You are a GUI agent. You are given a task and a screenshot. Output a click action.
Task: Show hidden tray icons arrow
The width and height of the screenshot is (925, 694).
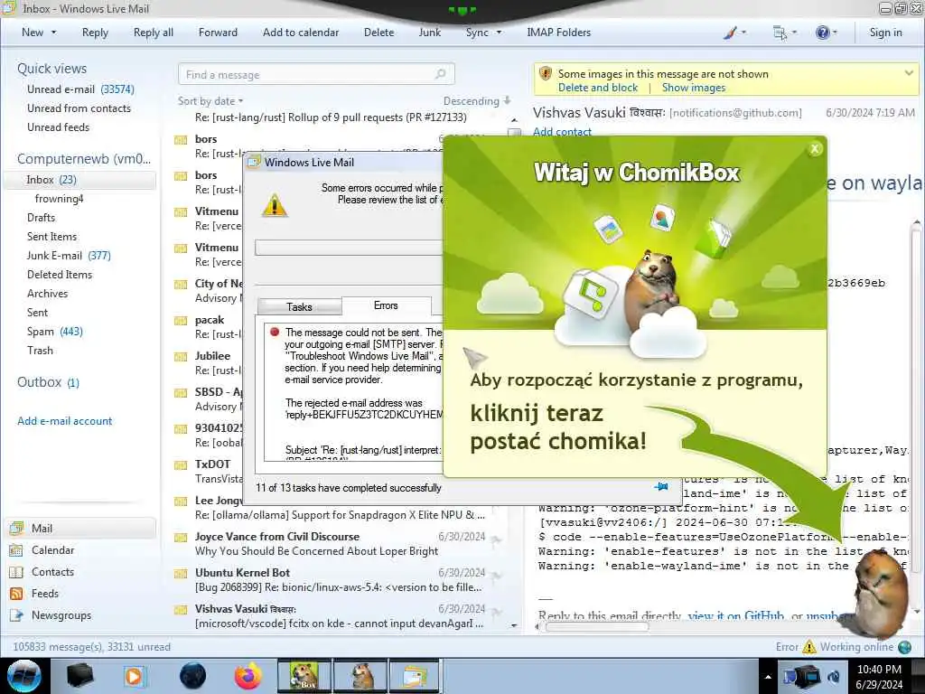768,677
